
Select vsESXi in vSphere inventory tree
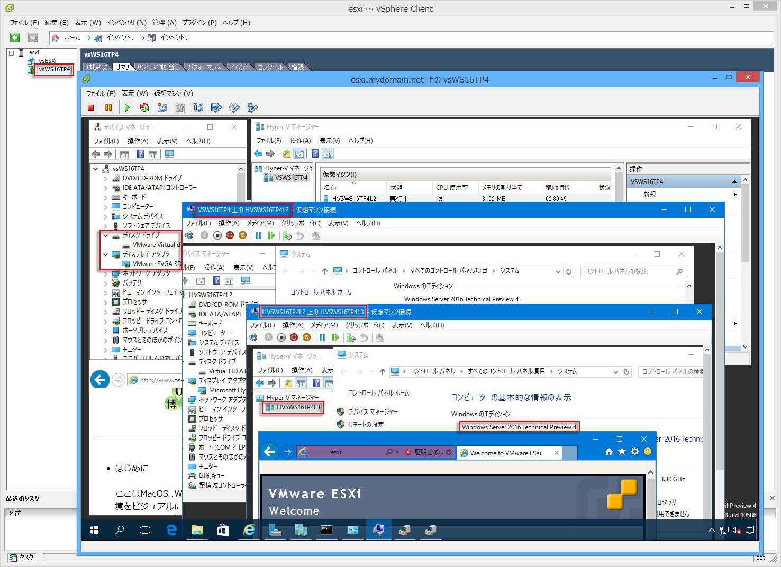coord(47,61)
